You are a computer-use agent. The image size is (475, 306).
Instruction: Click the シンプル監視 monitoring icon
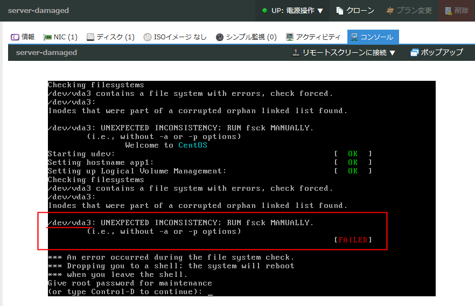pyautogui.click(x=220, y=37)
